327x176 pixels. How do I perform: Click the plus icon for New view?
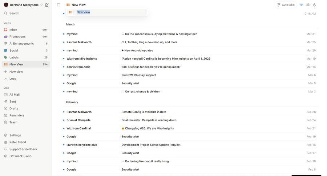click(5, 72)
